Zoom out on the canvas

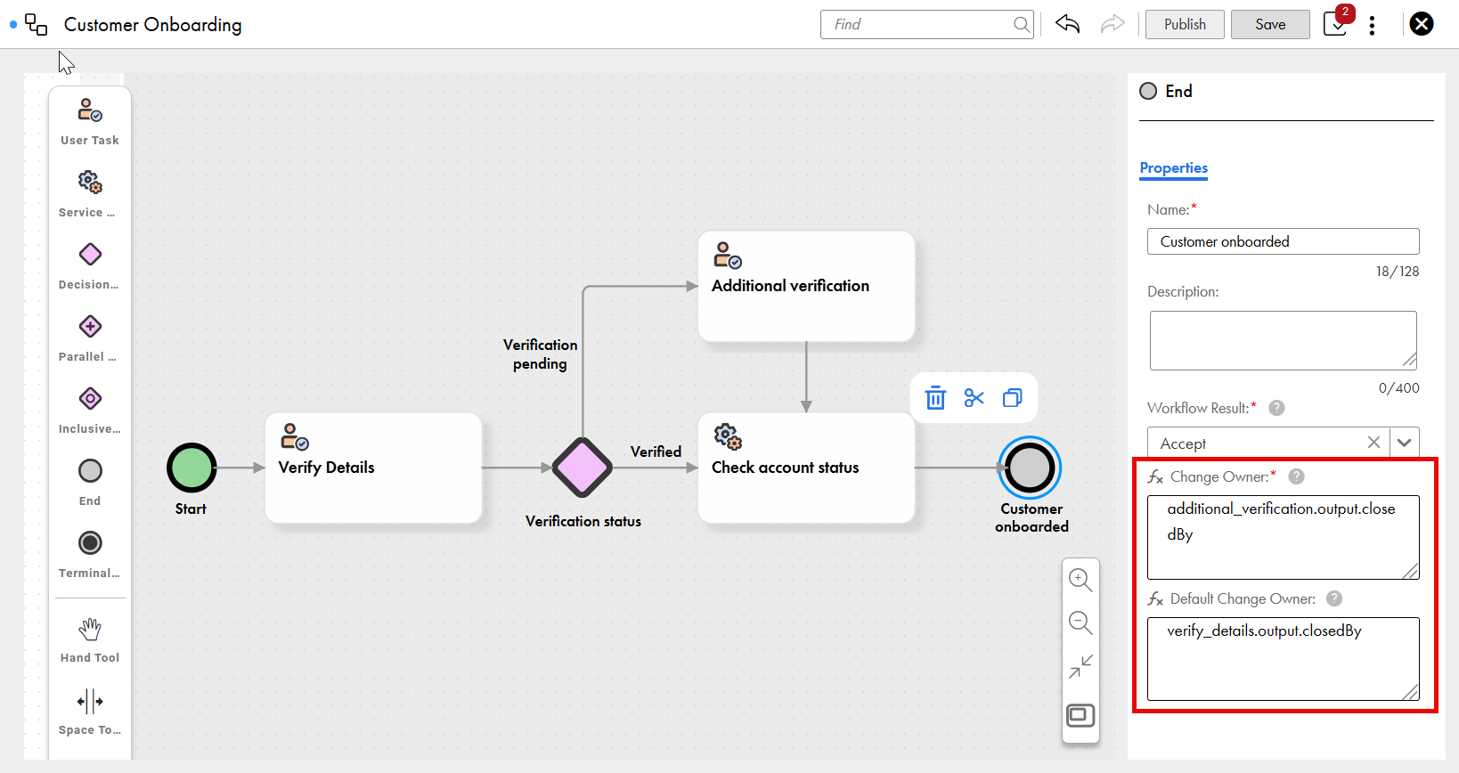tap(1080, 623)
